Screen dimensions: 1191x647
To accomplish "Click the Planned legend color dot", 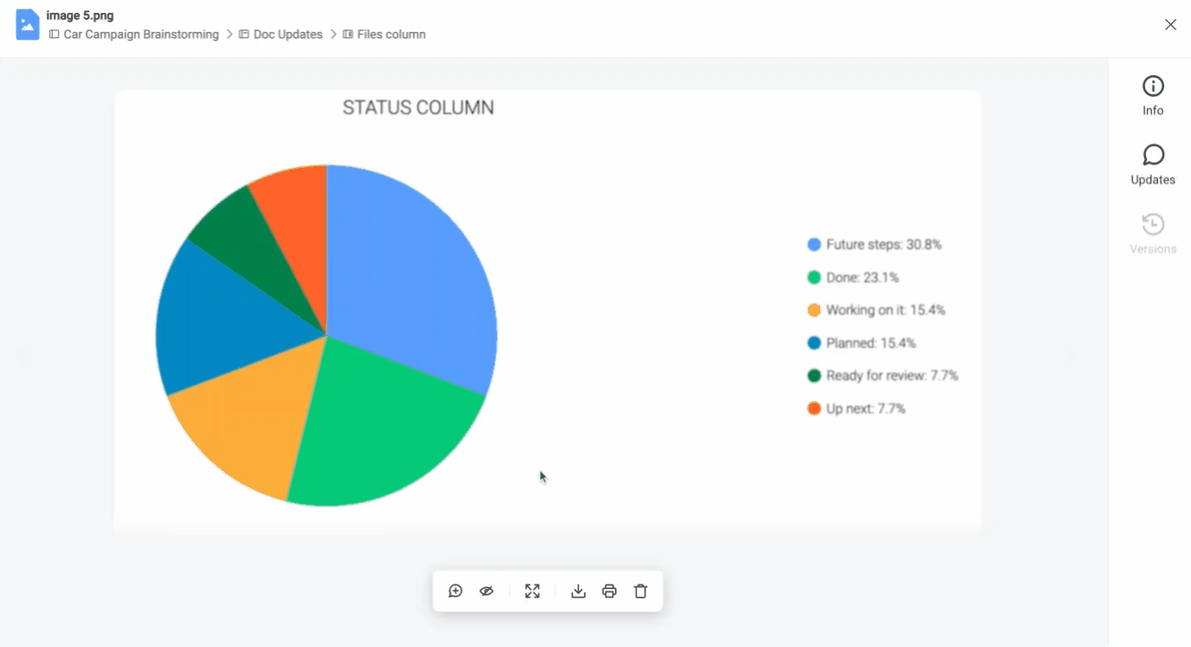I will (814, 343).
